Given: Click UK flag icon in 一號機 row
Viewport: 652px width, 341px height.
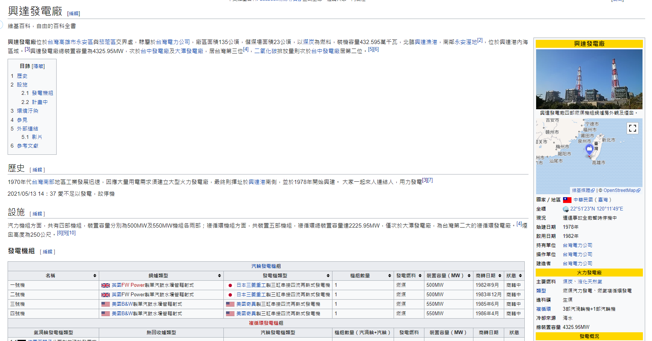Looking at the screenshot, I should coord(106,285).
